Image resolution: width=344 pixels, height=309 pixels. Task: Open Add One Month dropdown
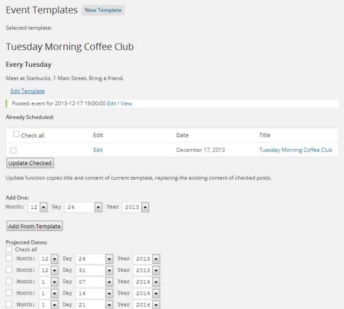click(x=38, y=207)
